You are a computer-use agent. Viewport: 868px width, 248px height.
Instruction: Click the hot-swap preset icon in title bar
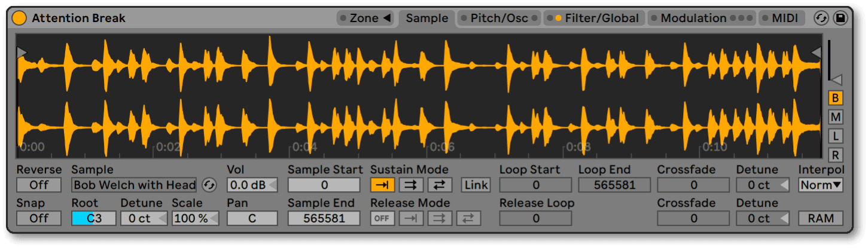click(x=821, y=18)
